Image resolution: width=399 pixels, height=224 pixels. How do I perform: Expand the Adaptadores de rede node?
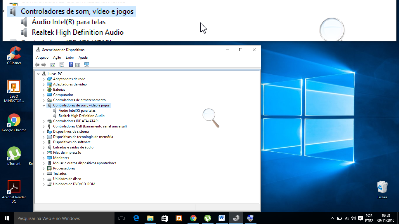pyautogui.click(x=44, y=79)
